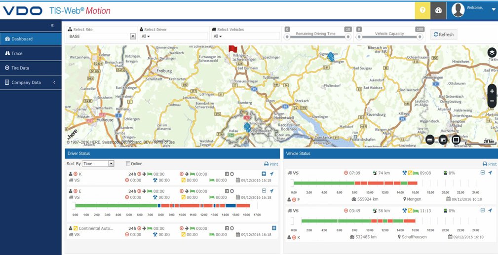Click the calendar icon in Mengen vehicle card

tap(448, 199)
